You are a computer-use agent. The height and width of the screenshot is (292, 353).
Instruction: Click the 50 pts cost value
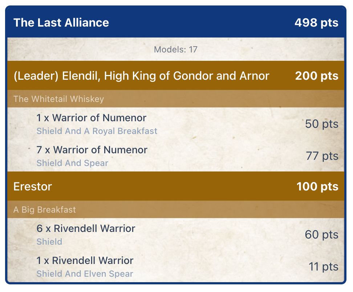pyautogui.click(x=321, y=124)
